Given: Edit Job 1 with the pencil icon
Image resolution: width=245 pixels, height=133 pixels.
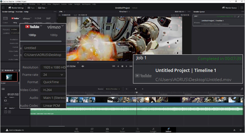Looking at the screenshot, I should tap(239, 16).
